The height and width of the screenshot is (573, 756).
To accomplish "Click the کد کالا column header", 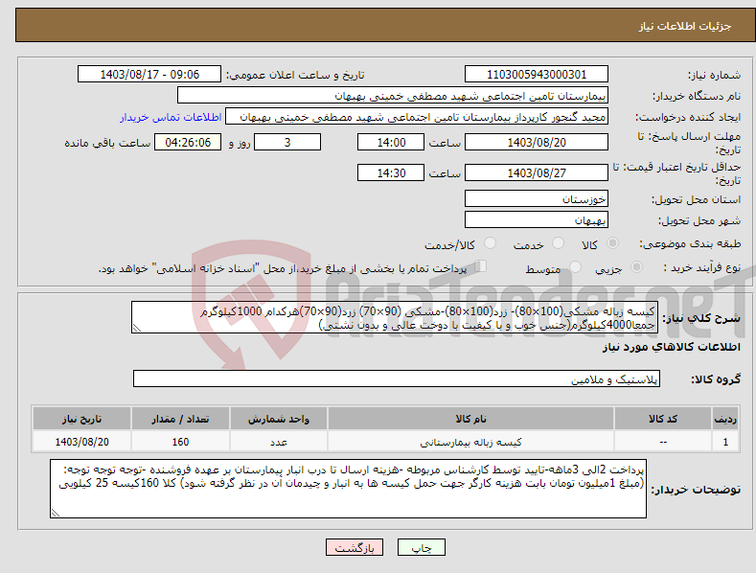I will click(663, 419).
